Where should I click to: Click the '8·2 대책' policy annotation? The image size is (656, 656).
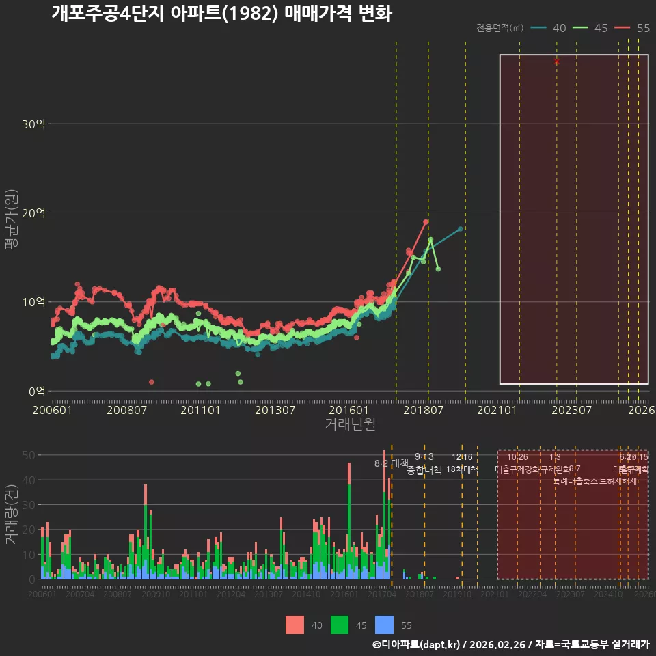(x=392, y=463)
